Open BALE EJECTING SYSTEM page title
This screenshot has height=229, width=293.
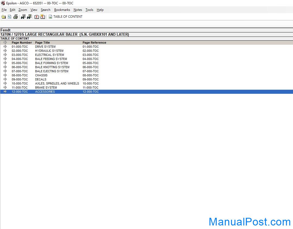52,71
